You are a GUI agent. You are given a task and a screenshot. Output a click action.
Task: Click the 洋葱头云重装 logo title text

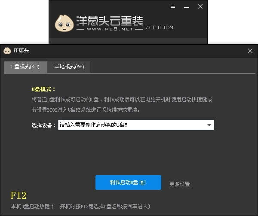tap(110, 20)
